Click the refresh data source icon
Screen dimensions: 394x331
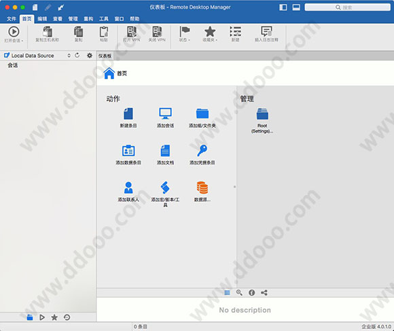click(77, 55)
